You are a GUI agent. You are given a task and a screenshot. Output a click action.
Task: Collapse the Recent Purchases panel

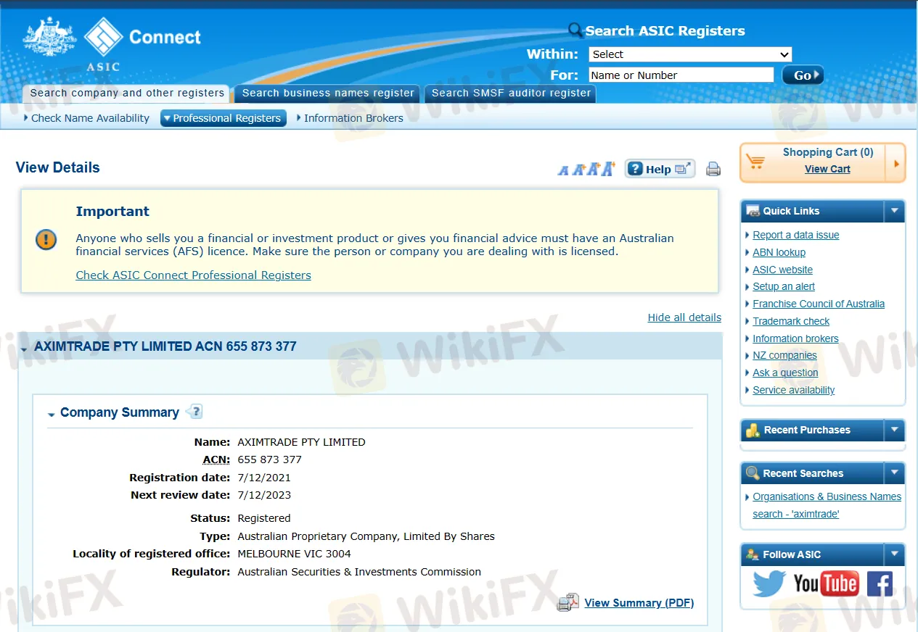(x=894, y=430)
